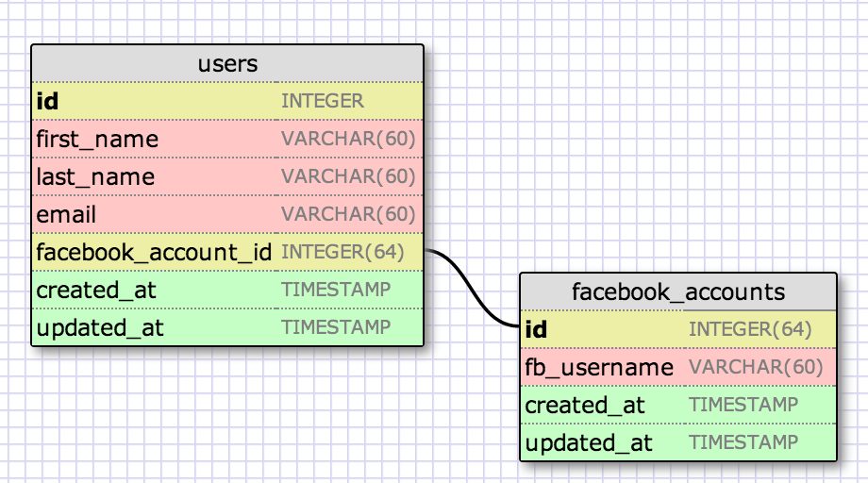The image size is (868, 483).
Task: Select the facebook_account_id field name
Action: pyautogui.click(x=154, y=253)
